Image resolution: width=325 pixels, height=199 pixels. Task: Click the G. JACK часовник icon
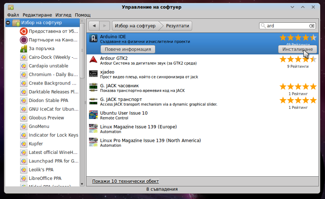(x=93, y=87)
